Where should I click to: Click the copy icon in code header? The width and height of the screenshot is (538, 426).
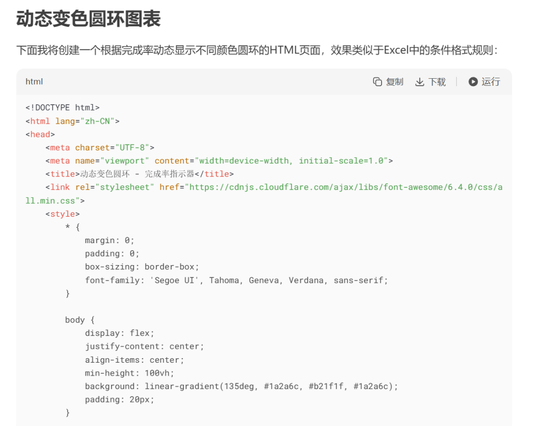point(378,82)
